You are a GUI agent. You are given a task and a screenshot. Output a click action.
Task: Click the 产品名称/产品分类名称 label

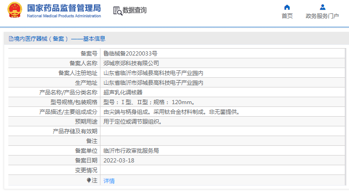[x=69, y=93]
